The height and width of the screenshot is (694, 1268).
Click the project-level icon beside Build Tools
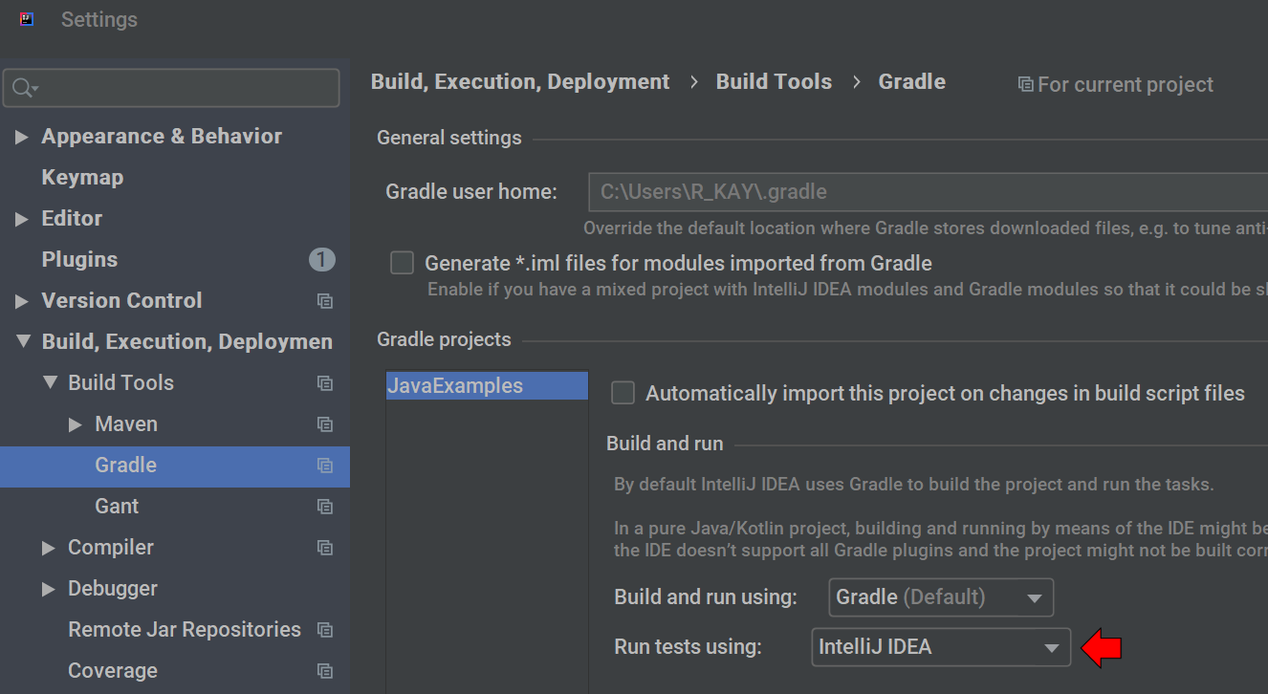tap(325, 383)
